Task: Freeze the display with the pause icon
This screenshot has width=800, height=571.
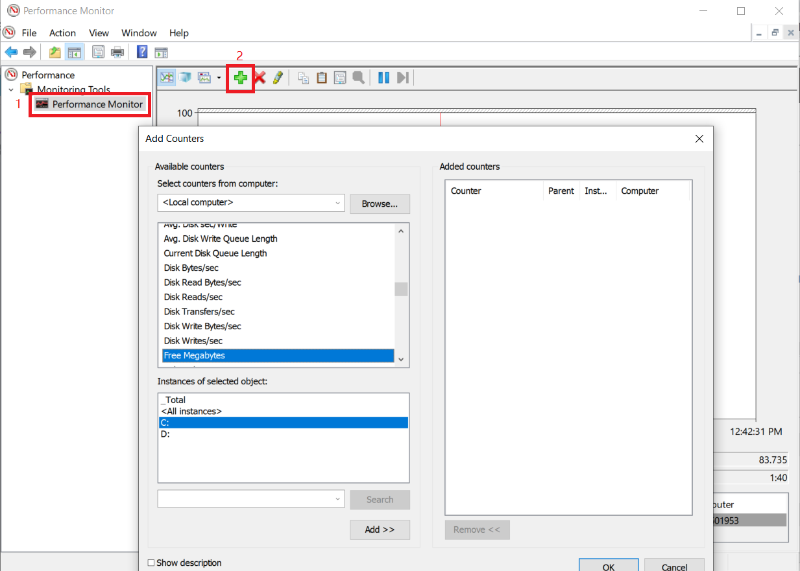Action: [383, 77]
